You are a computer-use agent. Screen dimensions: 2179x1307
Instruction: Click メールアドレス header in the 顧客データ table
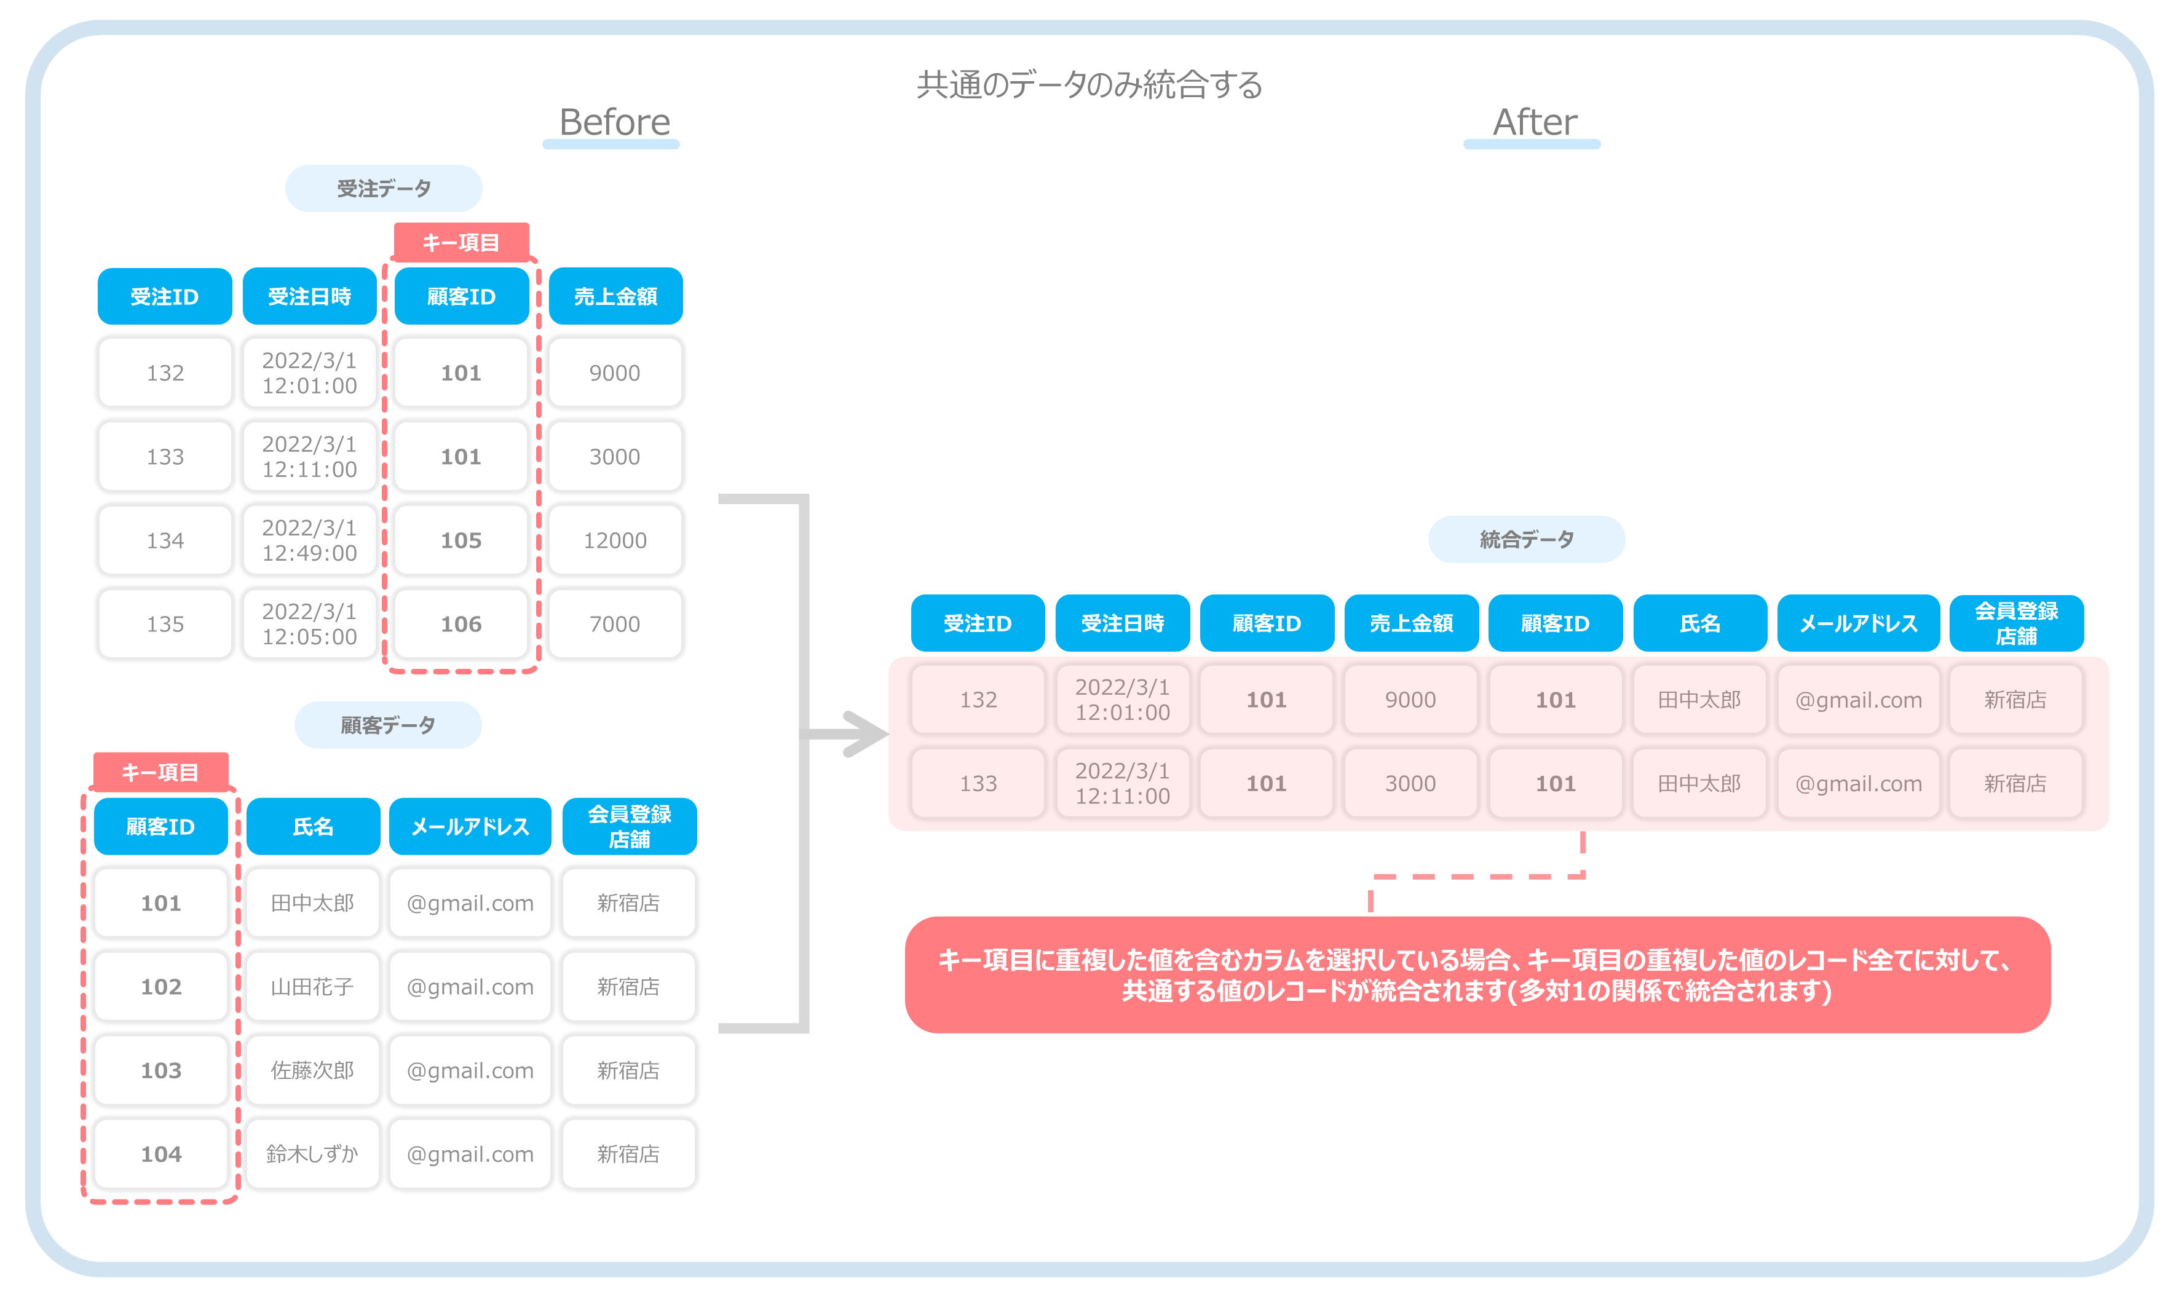[x=470, y=826]
